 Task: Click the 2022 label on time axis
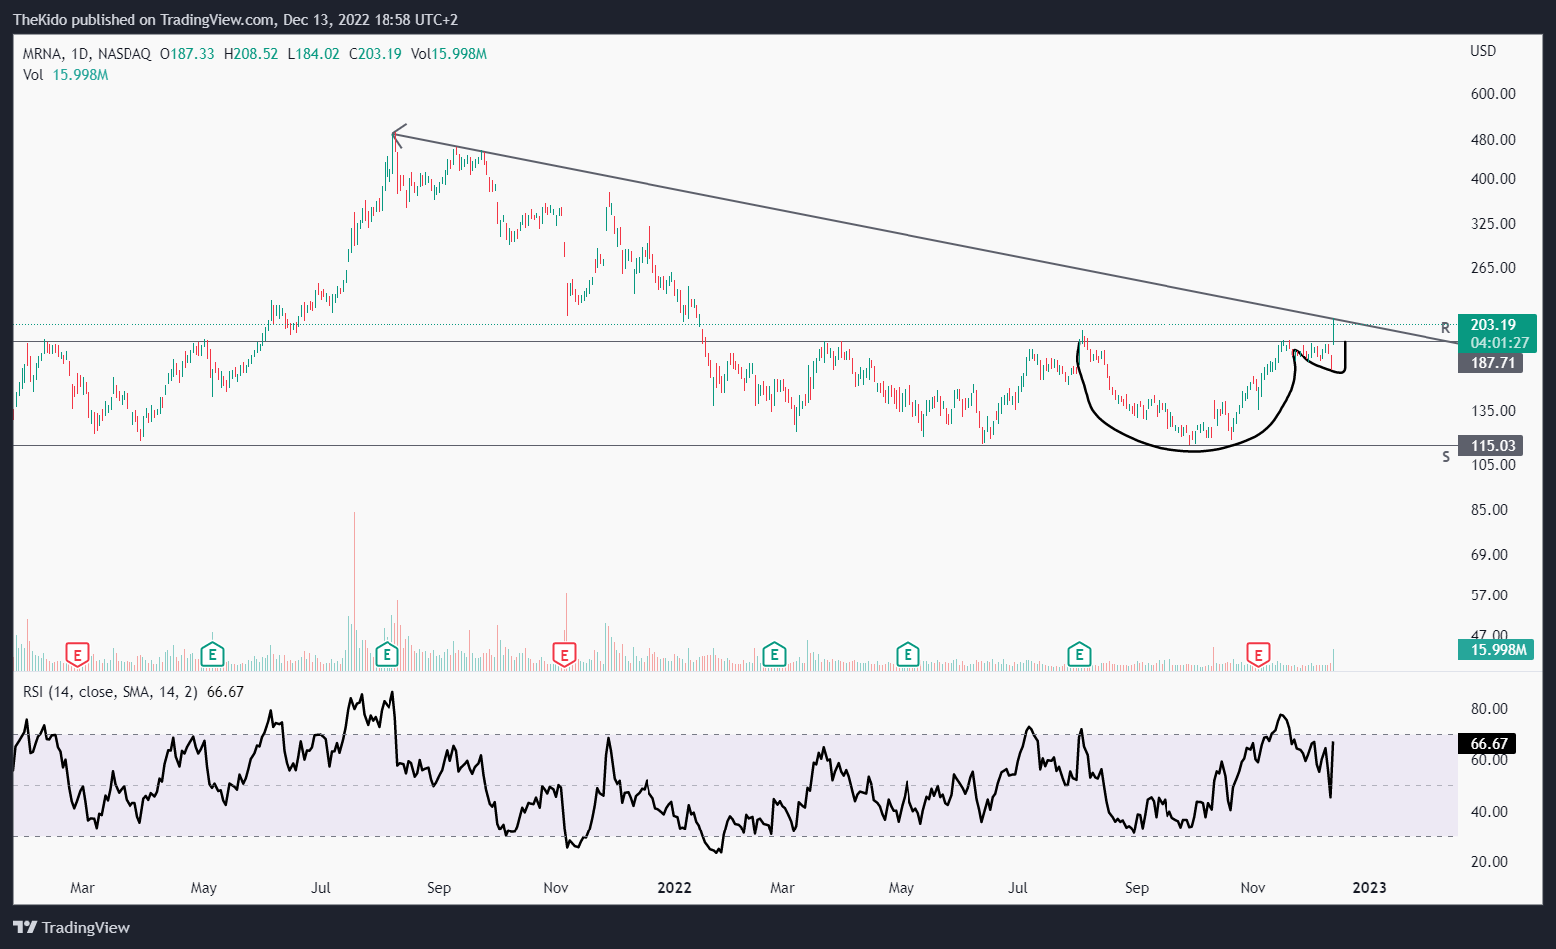click(674, 888)
